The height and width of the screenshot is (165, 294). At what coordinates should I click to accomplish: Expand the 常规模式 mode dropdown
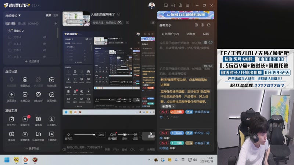[13, 15]
